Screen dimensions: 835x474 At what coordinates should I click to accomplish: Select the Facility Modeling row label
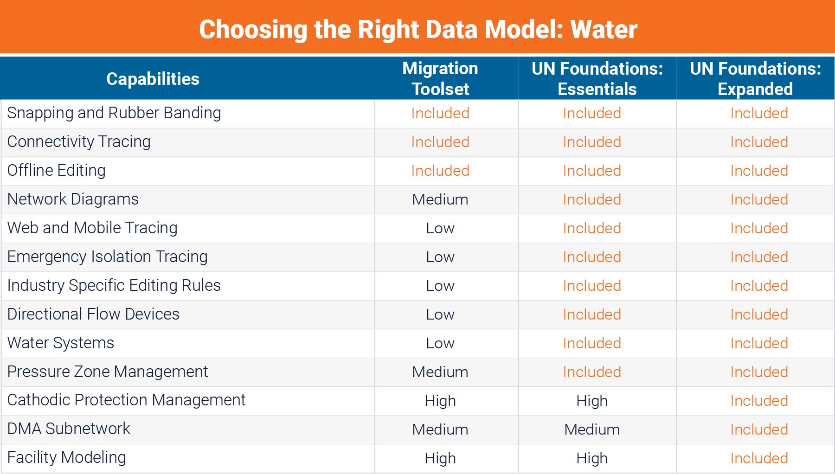[67, 458]
